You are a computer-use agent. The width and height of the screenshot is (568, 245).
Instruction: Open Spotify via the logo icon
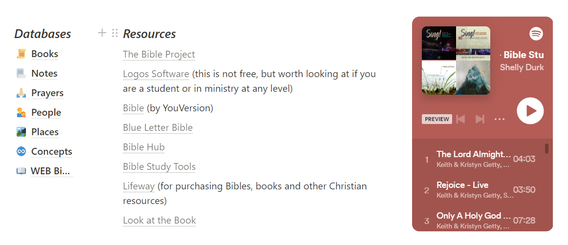[536, 34]
